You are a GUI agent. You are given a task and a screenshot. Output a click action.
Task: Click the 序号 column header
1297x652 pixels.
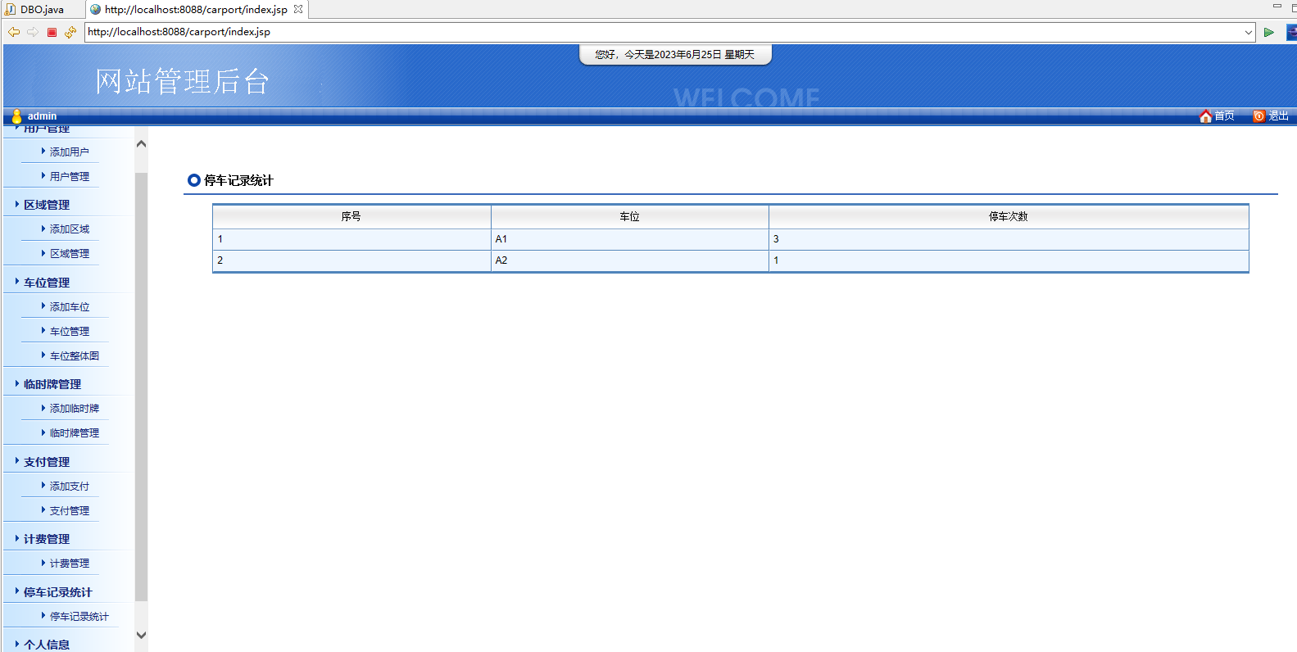pos(351,217)
